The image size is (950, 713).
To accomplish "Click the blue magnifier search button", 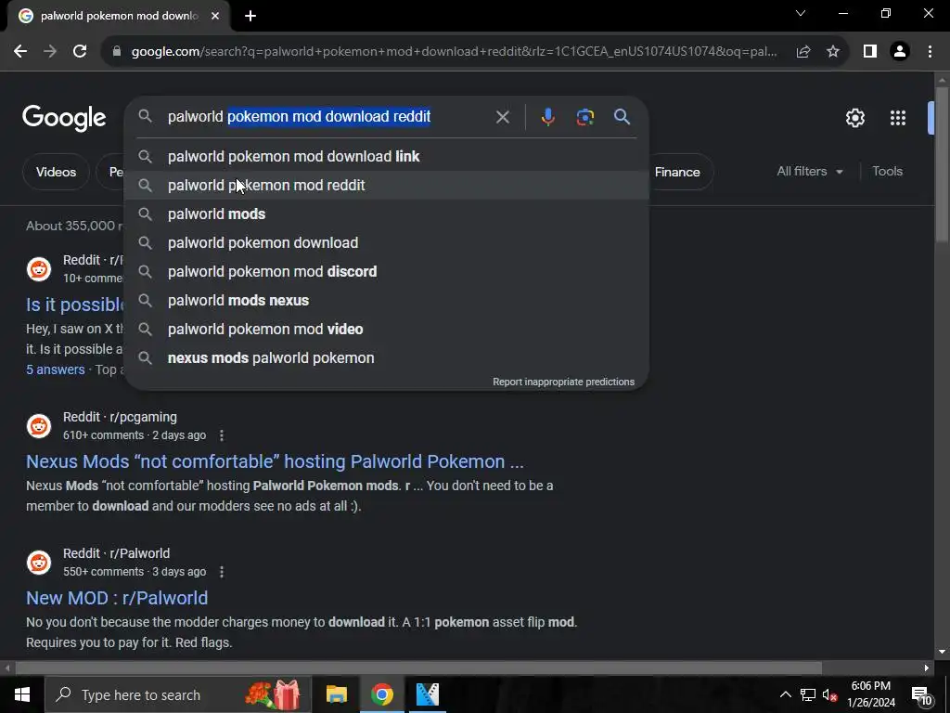I will 622,116.
